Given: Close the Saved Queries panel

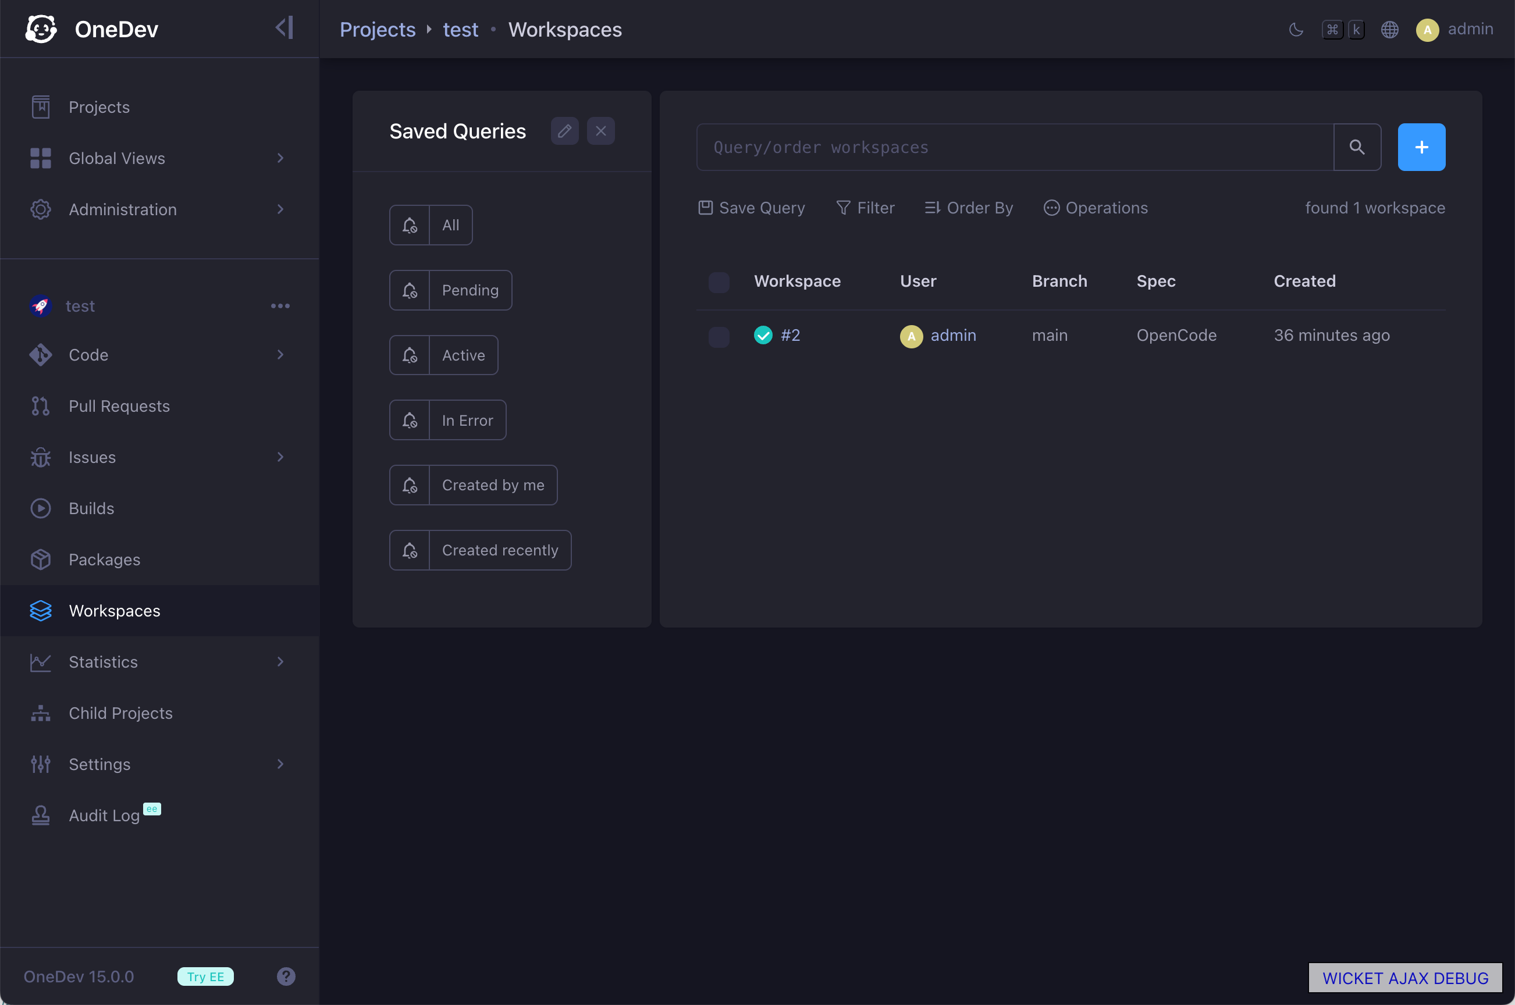Looking at the screenshot, I should point(601,131).
